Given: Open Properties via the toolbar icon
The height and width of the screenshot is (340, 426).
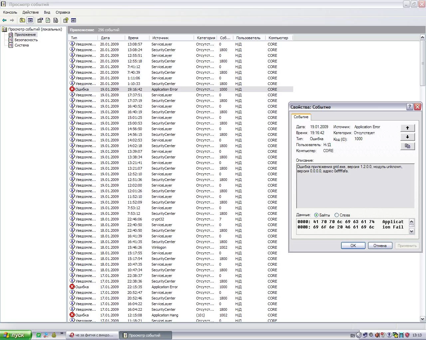Looking at the screenshot, I should 40,20.
